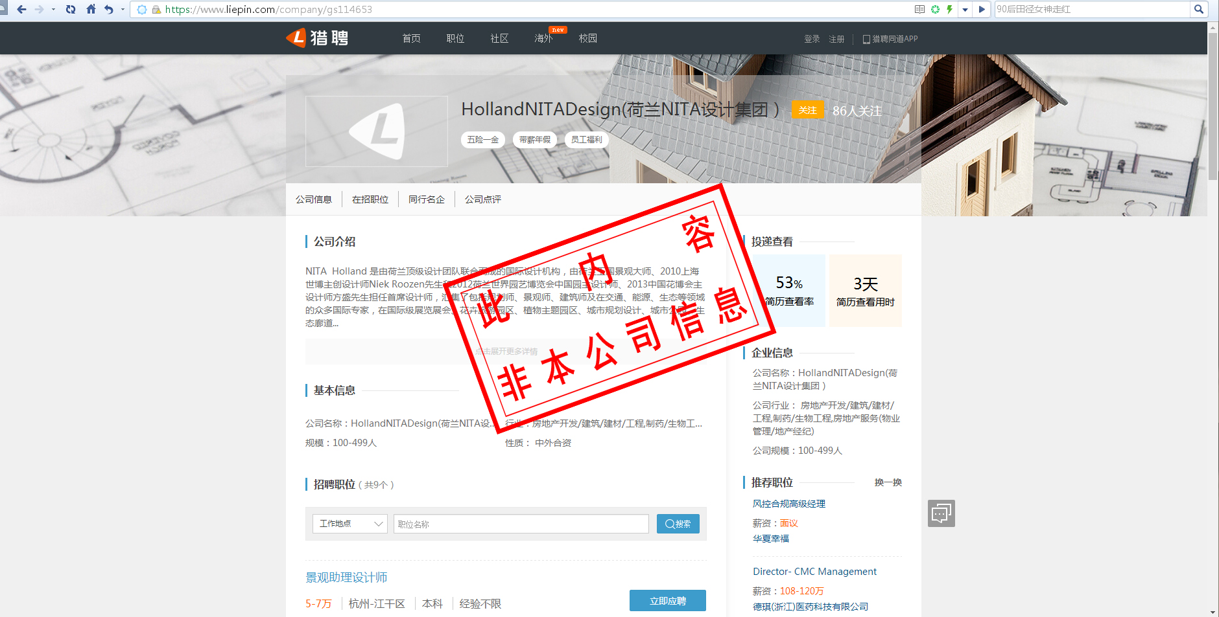Image resolution: width=1219 pixels, height=617 pixels.
Task: Click the 3天 简历查看用时 stat box
Action: pyautogui.click(x=866, y=291)
